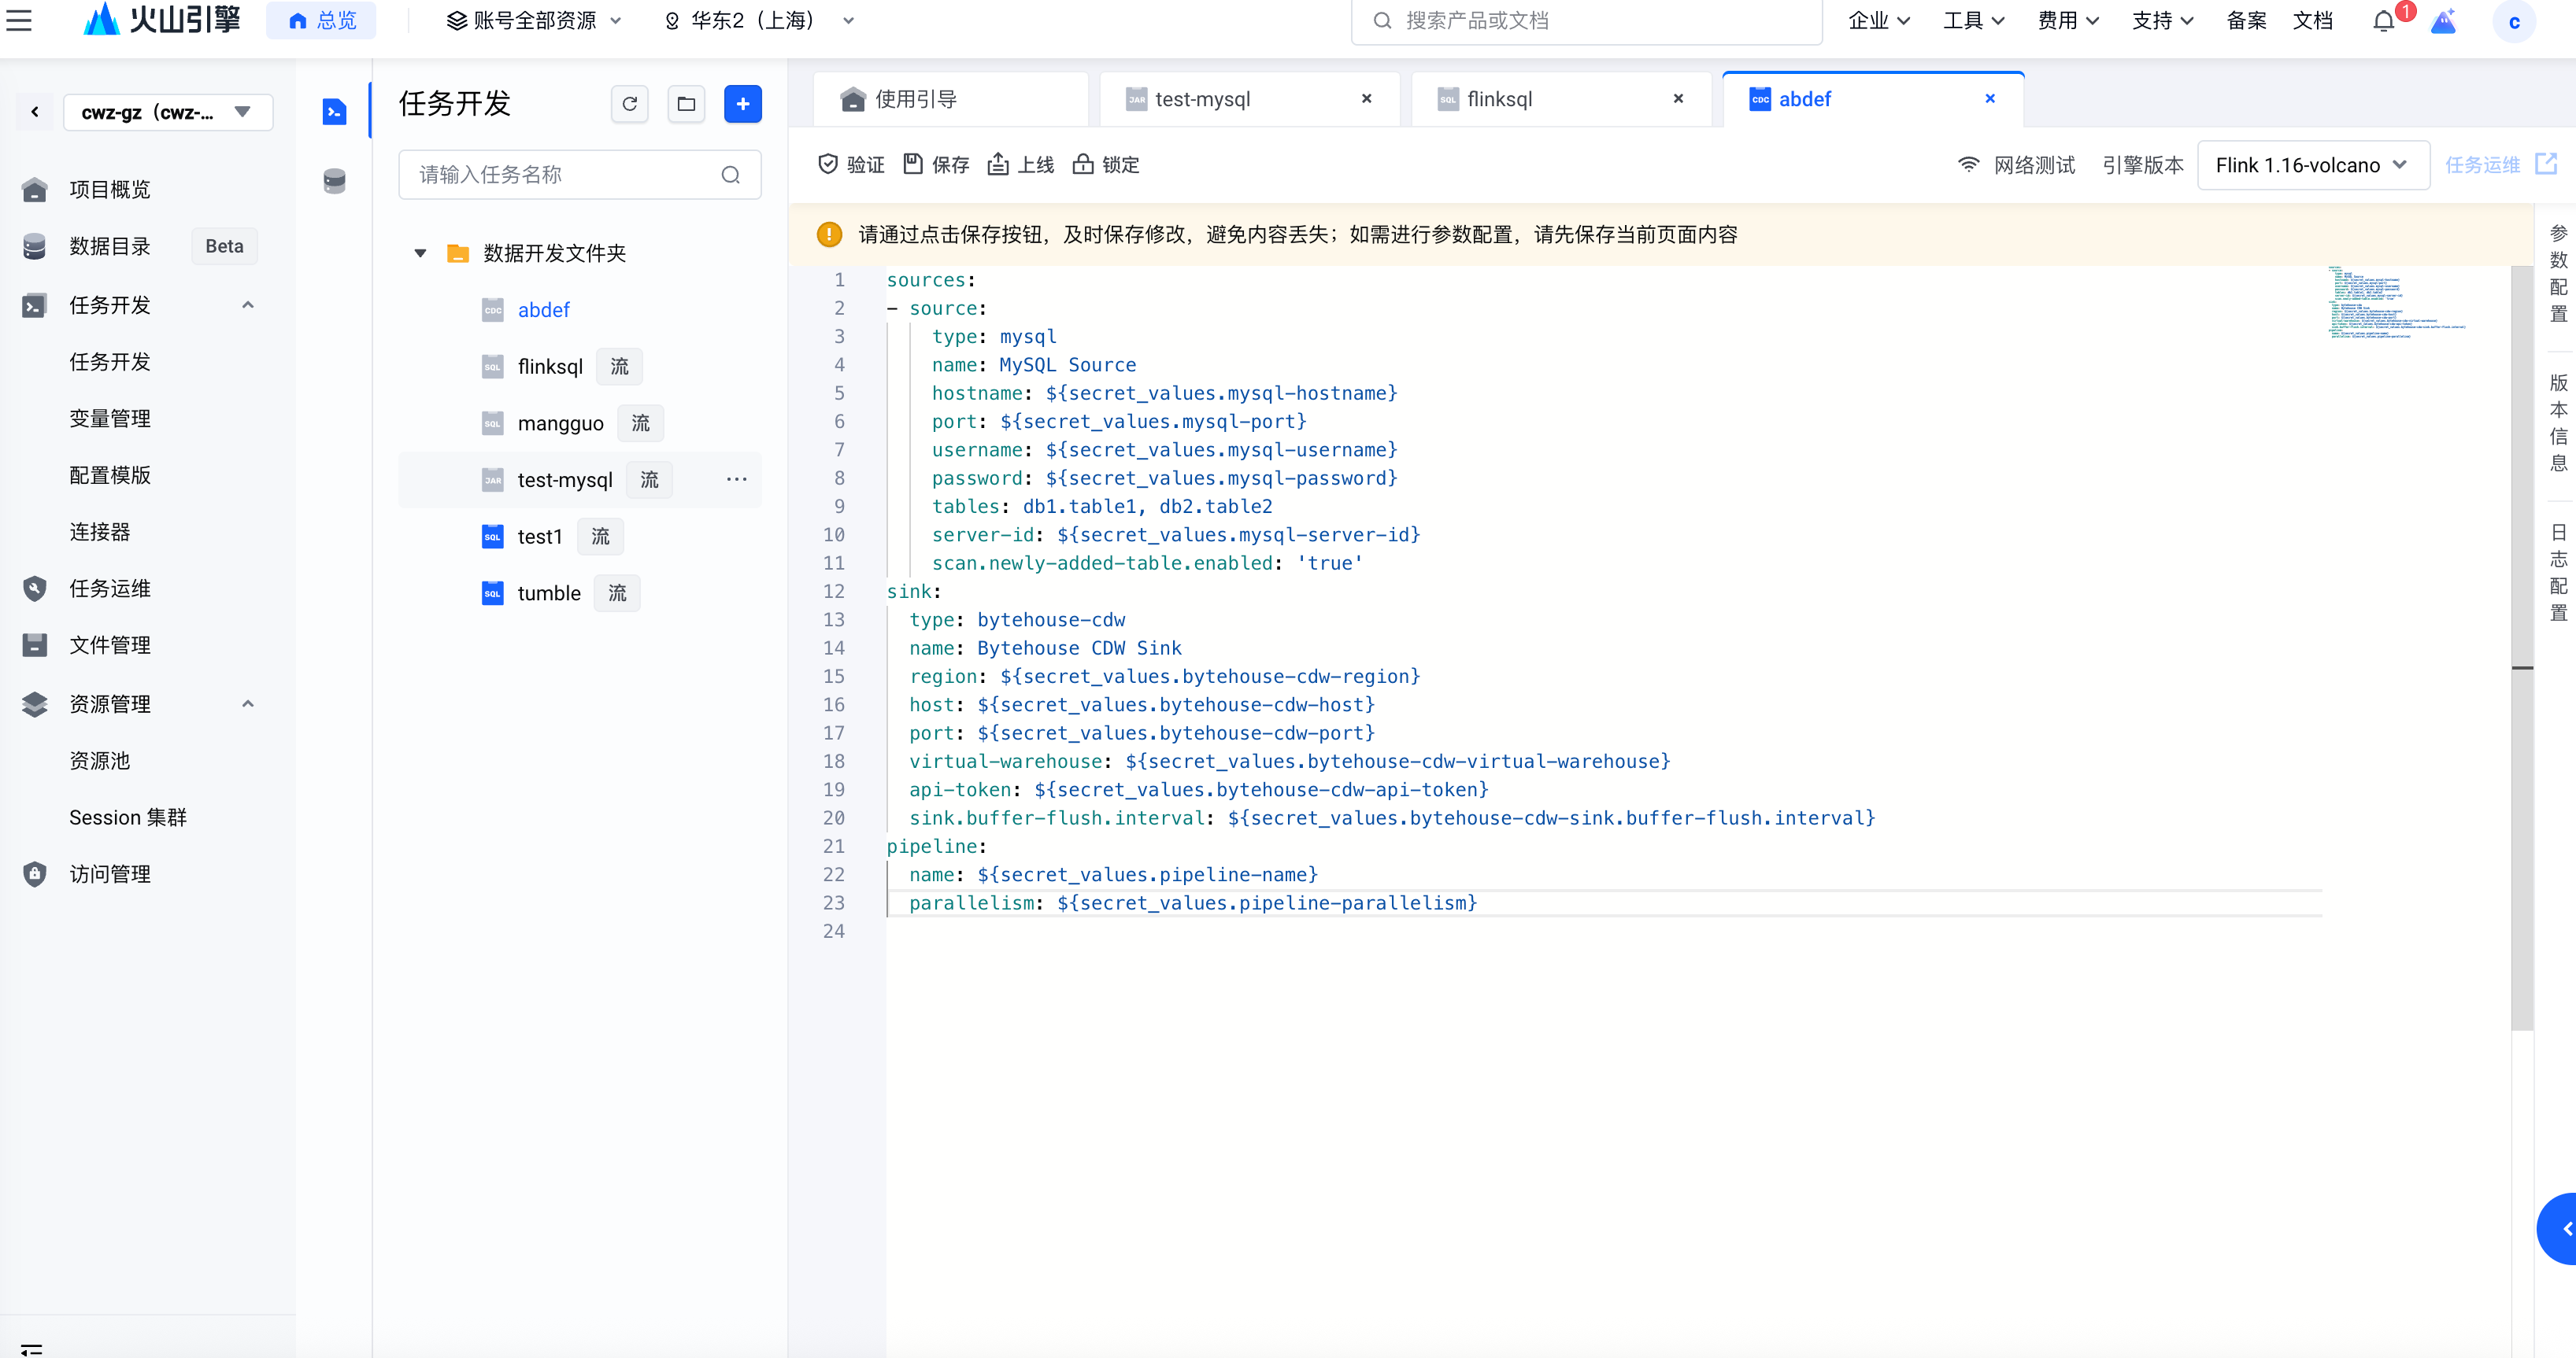Click the new folder icon
Screen dimensions: 2576x1358
tap(686, 104)
